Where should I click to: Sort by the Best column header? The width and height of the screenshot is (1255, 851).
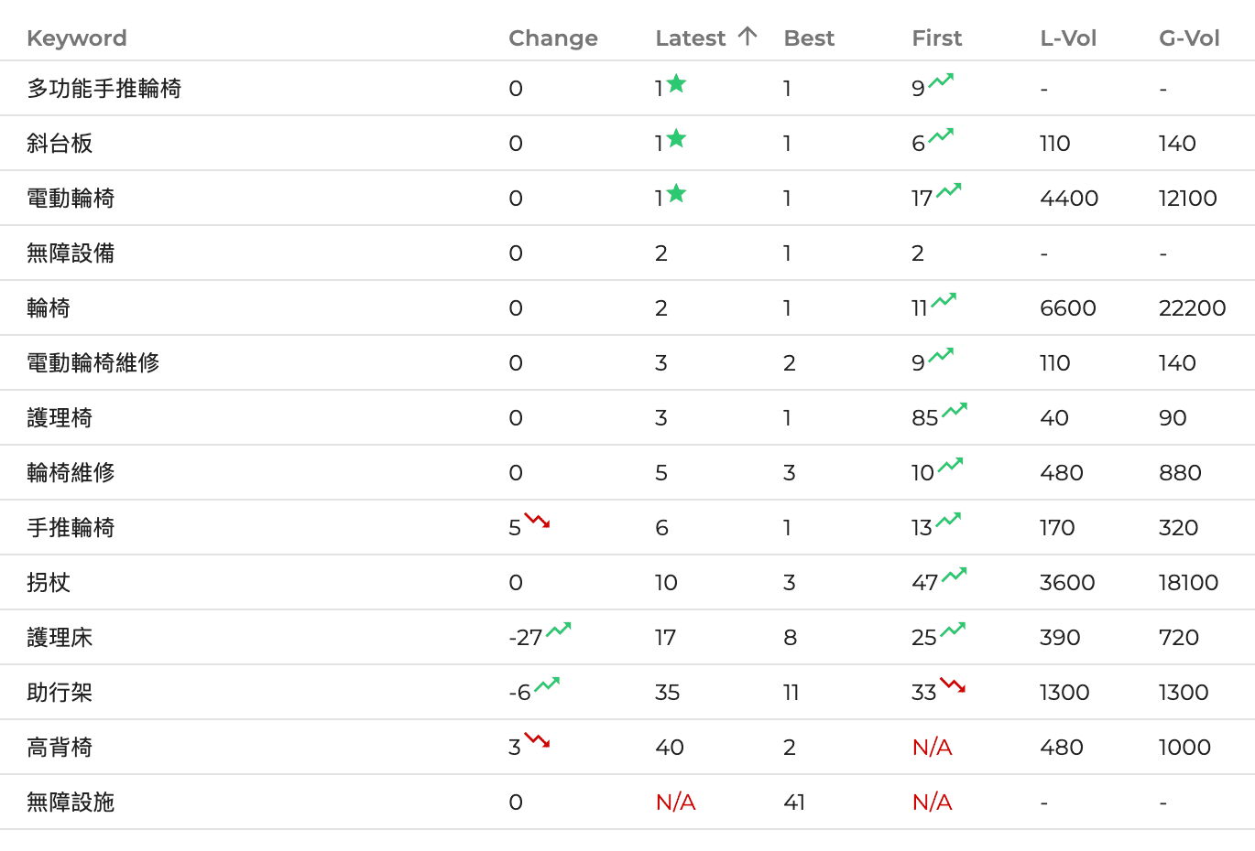(x=809, y=38)
